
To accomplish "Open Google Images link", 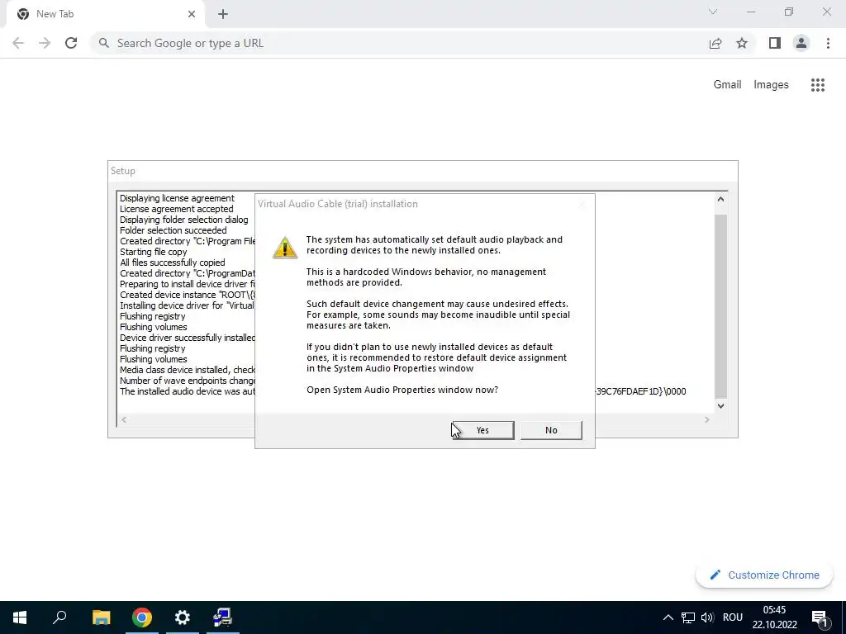I will coord(771,85).
